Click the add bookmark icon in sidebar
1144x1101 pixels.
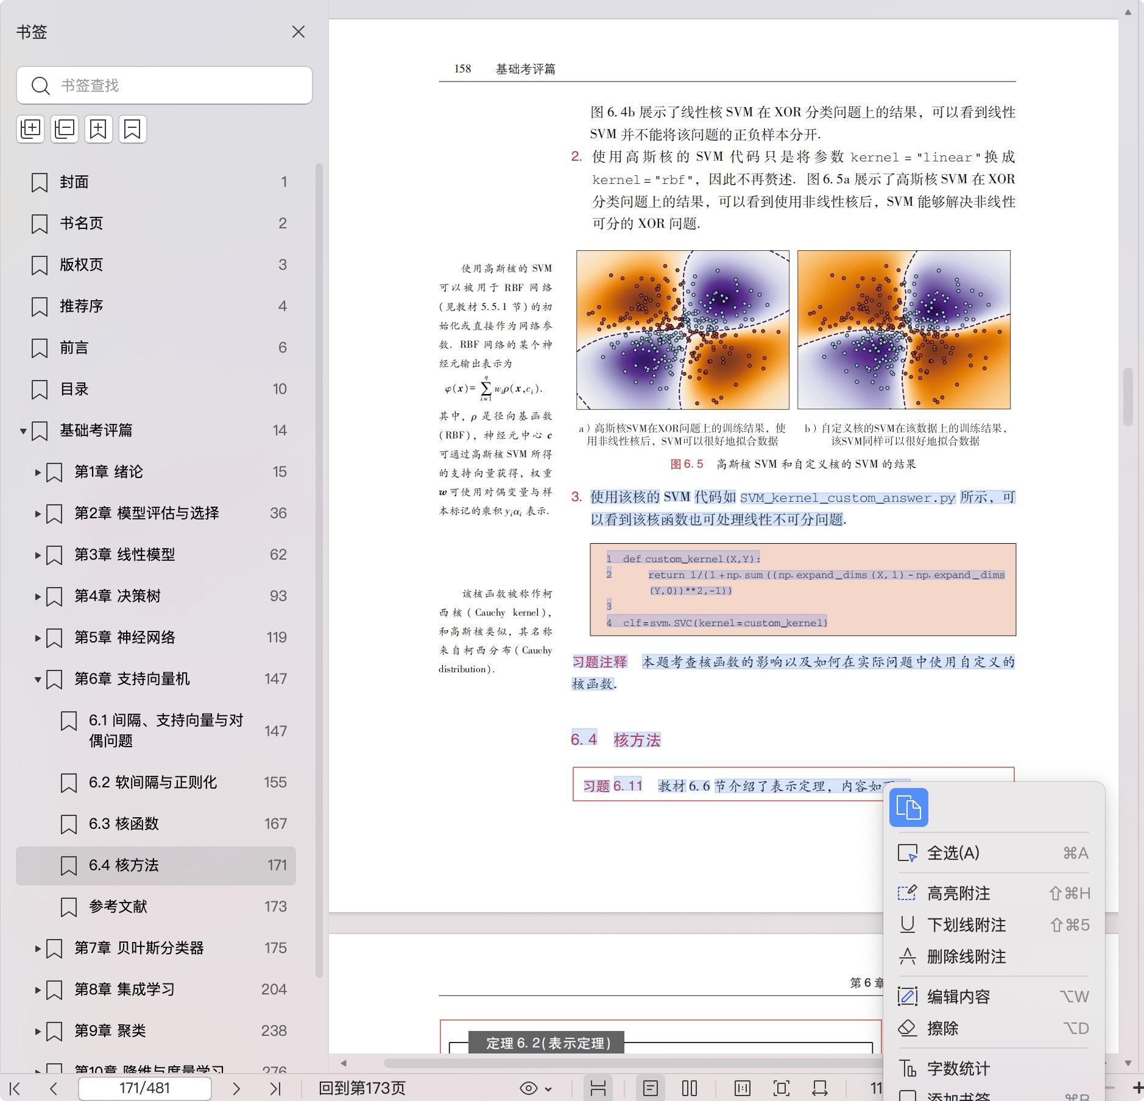tap(99, 128)
